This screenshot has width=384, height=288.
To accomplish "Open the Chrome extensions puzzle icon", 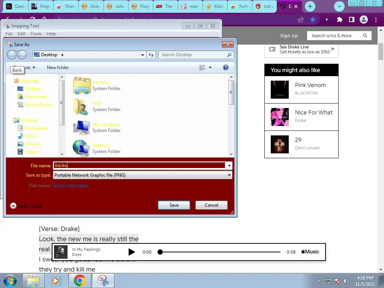I will 339,19.
